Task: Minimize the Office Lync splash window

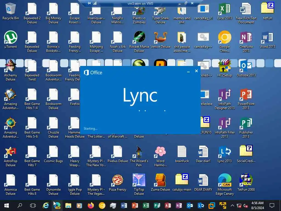Action: pyautogui.click(x=188, y=71)
